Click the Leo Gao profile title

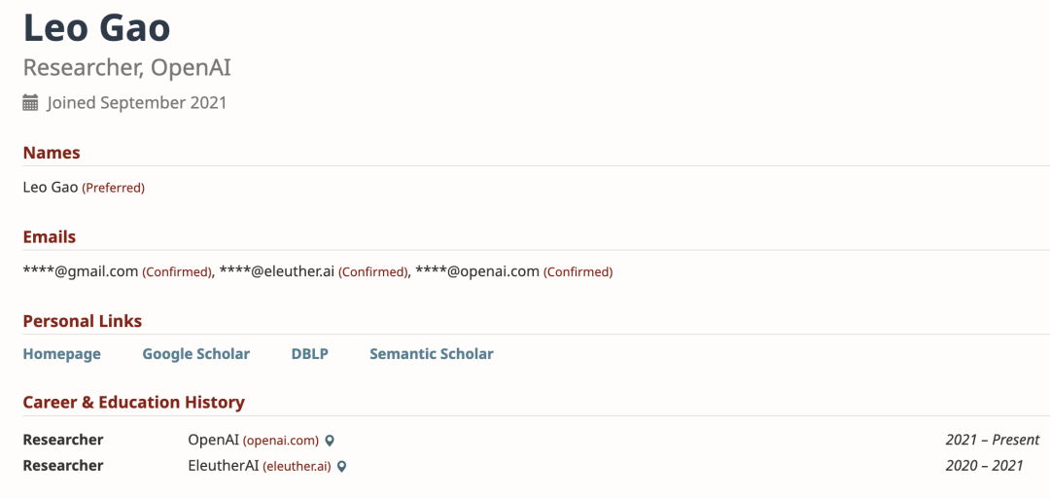(x=96, y=27)
